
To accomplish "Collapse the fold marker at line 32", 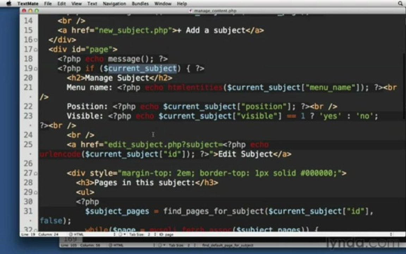I will 36,230.
